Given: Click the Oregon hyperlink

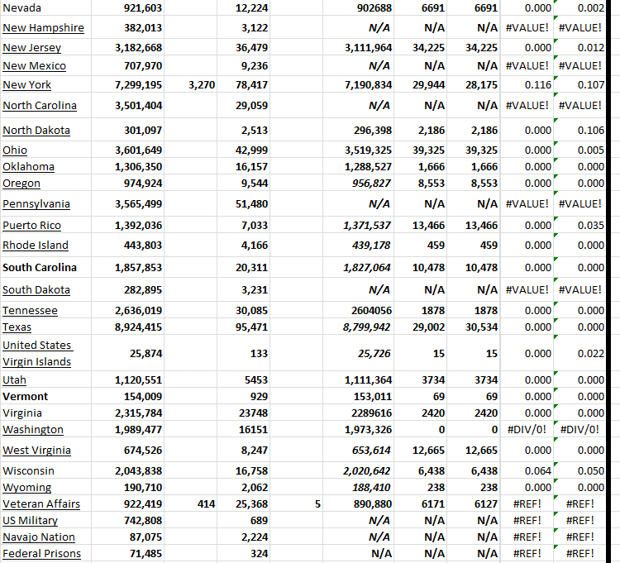Looking at the screenshot, I should coord(21,183).
